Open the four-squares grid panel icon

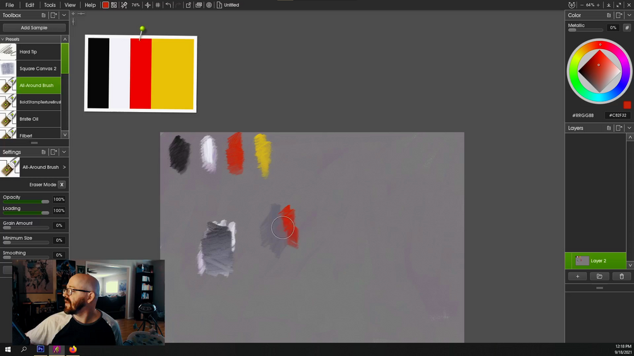114,5
